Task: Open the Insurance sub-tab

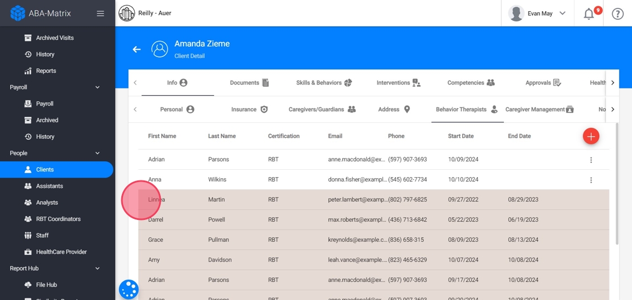Action: tap(249, 109)
